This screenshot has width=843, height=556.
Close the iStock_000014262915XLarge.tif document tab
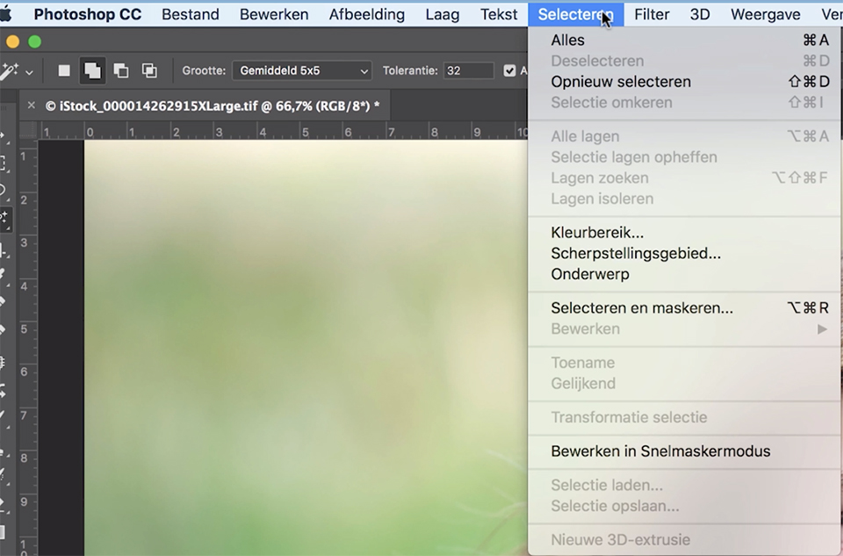(x=32, y=105)
